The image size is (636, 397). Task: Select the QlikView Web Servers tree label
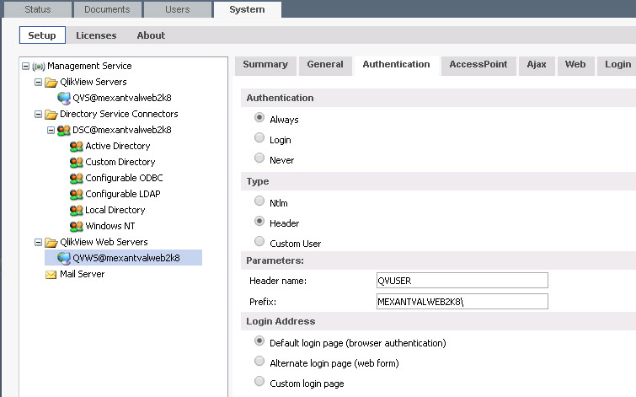(104, 242)
